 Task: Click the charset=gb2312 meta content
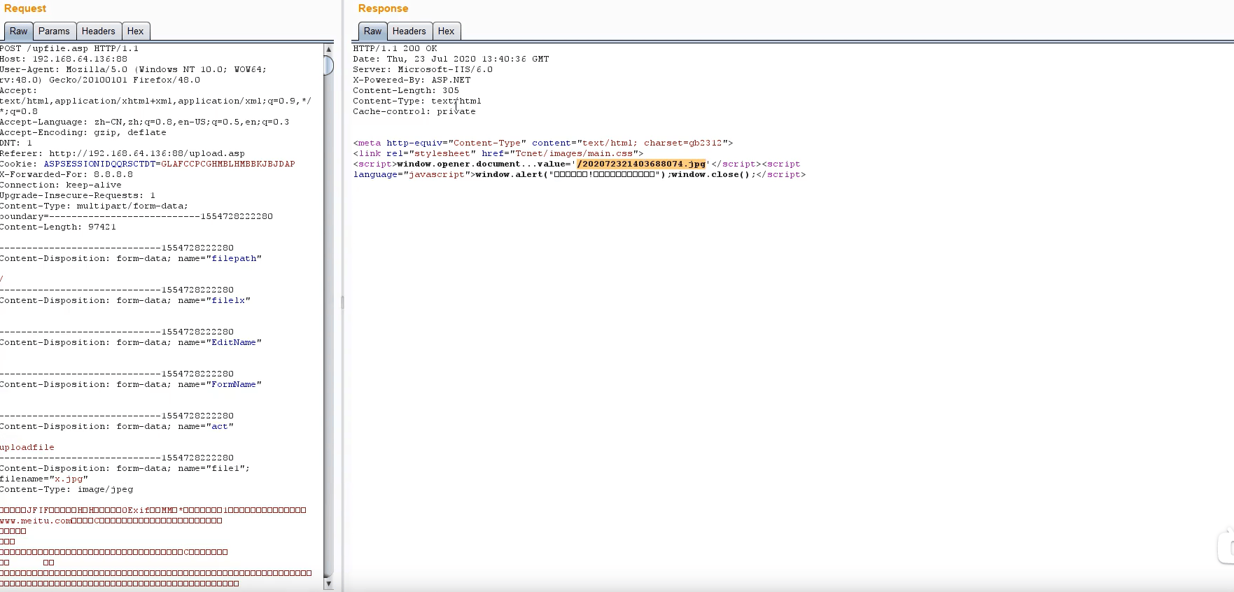click(683, 143)
